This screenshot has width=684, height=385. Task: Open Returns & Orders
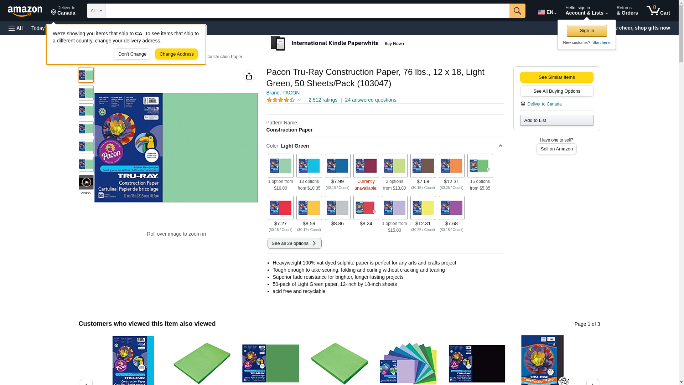(x=627, y=11)
